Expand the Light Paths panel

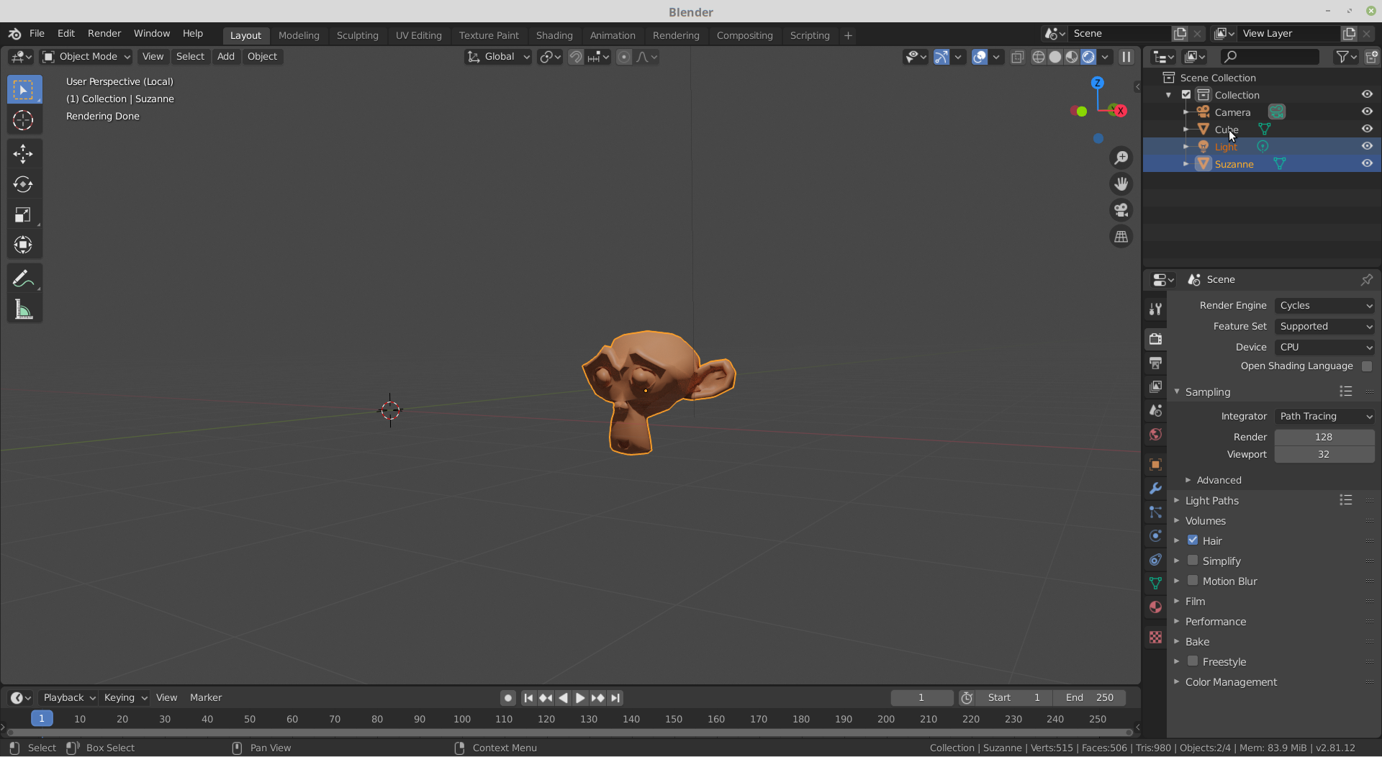[x=1211, y=501]
